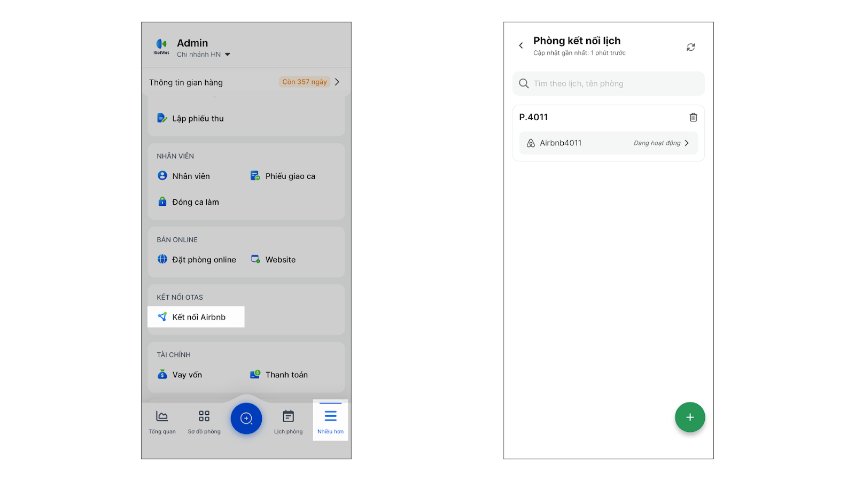Delete room P.4011 with trash icon
Viewport: 855px width, 481px height.
click(693, 117)
